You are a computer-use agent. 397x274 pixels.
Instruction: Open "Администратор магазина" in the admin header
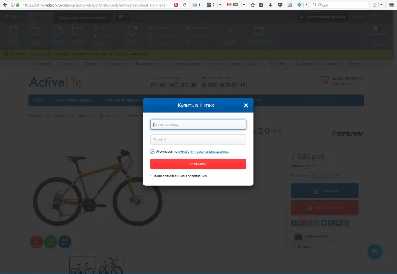click(323, 17)
